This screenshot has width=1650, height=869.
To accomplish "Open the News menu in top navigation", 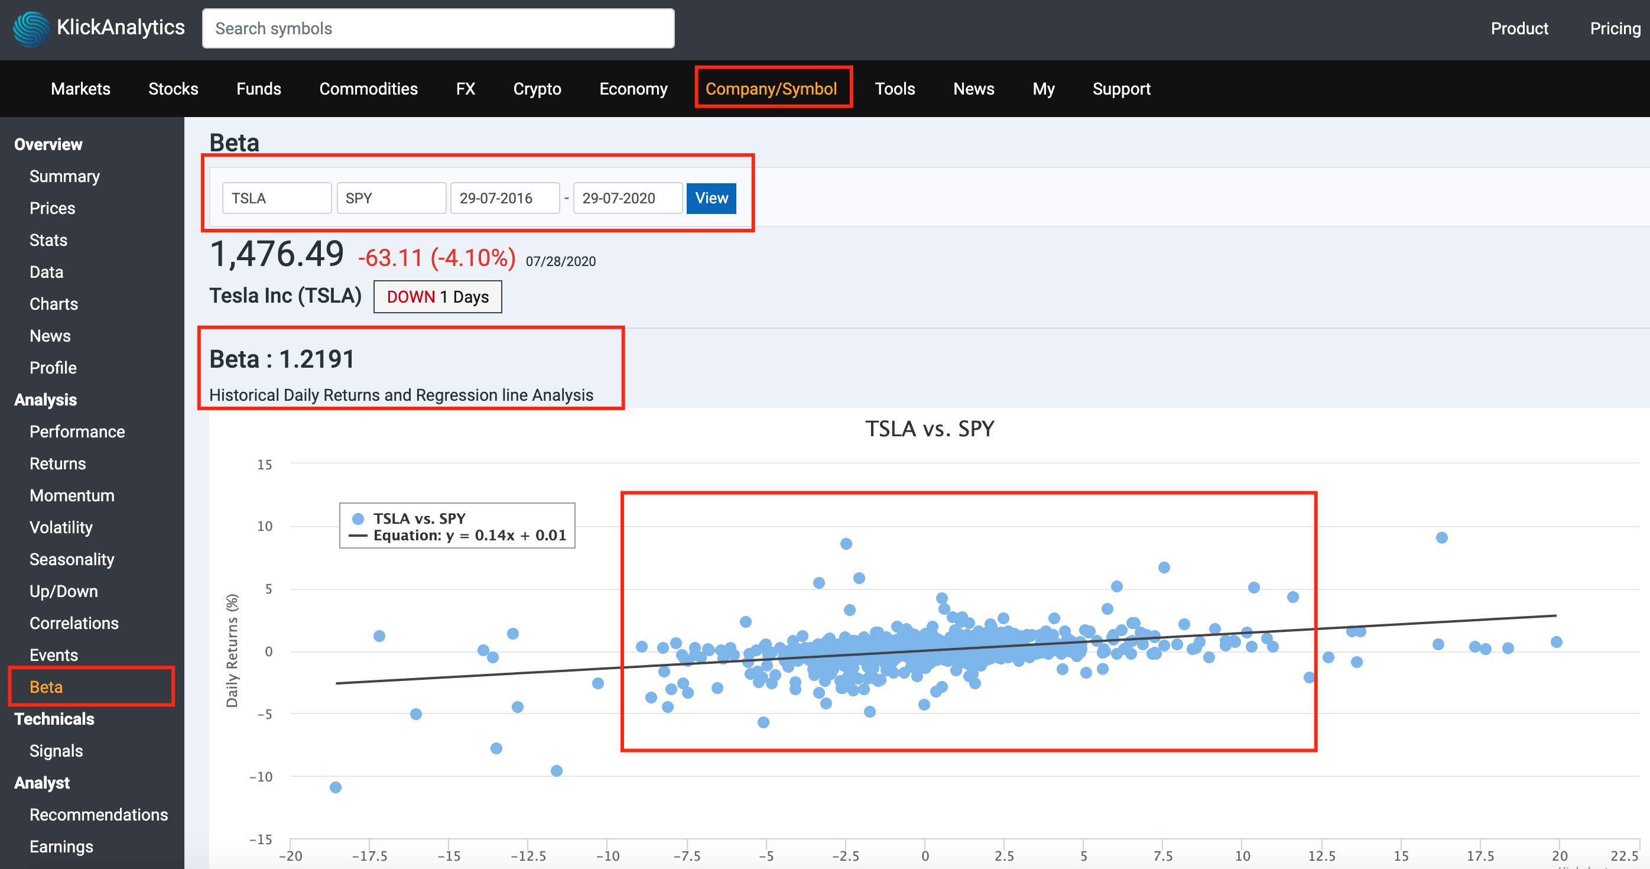I will [x=973, y=89].
